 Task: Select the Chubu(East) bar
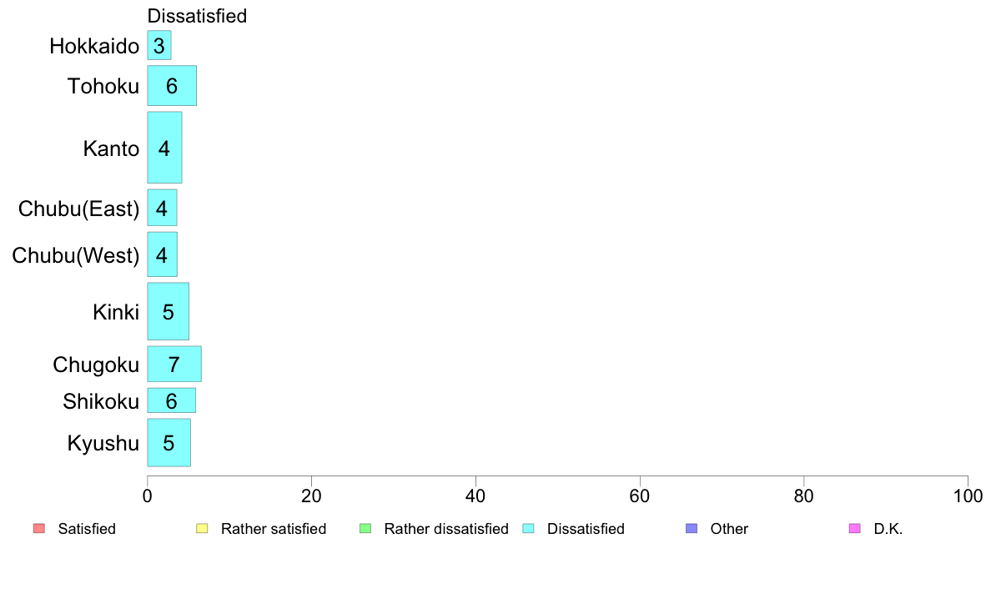(163, 208)
